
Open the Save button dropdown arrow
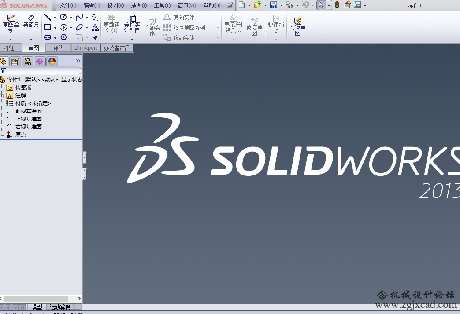(281, 5)
